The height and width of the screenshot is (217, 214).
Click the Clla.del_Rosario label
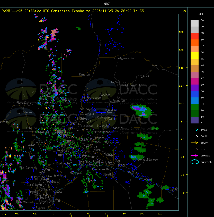121,58
